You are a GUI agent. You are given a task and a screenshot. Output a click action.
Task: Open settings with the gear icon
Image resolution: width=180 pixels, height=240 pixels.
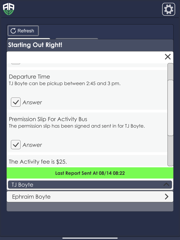click(x=168, y=10)
